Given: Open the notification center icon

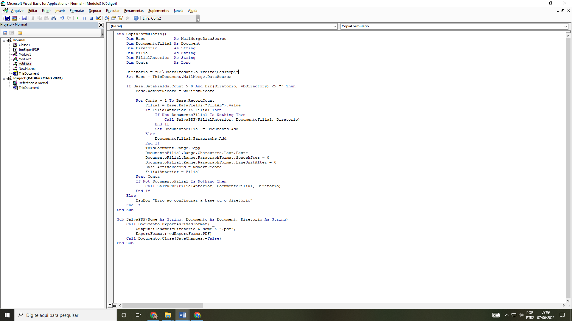Looking at the screenshot, I should click(562, 315).
